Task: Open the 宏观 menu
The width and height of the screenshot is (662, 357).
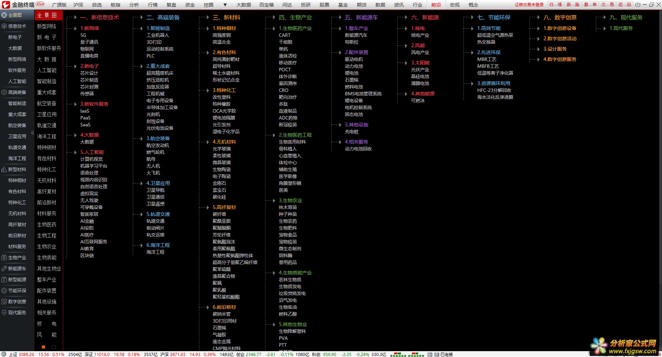Action: [455, 5]
